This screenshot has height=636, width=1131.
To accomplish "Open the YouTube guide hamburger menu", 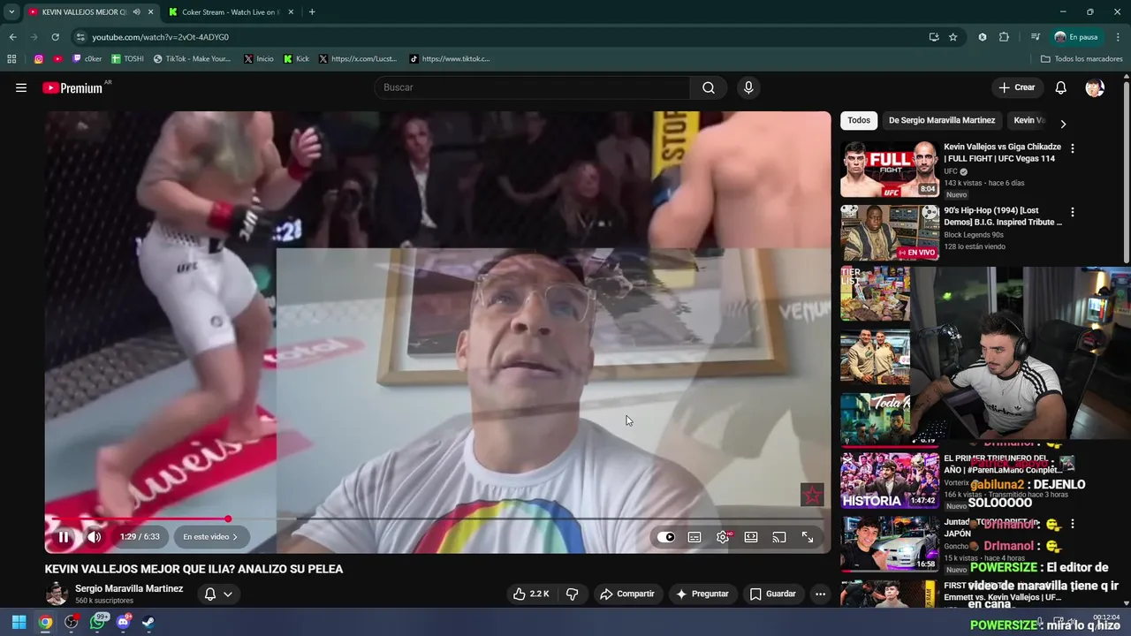I will (21, 87).
